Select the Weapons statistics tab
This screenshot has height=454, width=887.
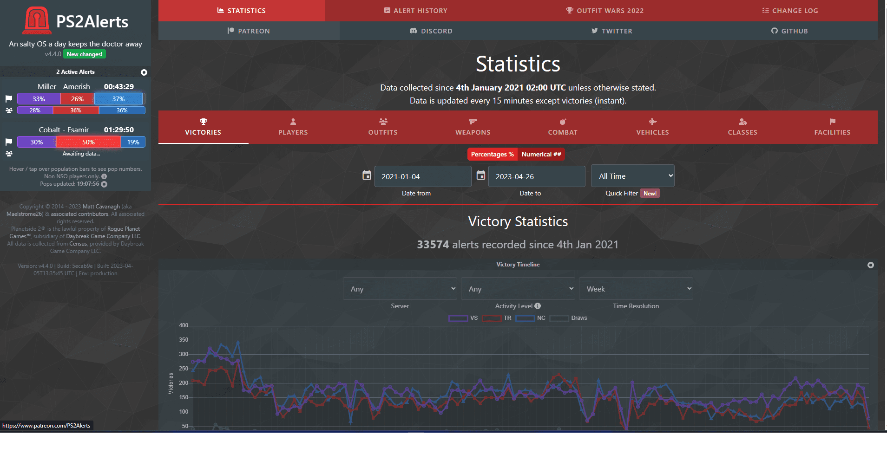pyautogui.click(x=473, y=127)
